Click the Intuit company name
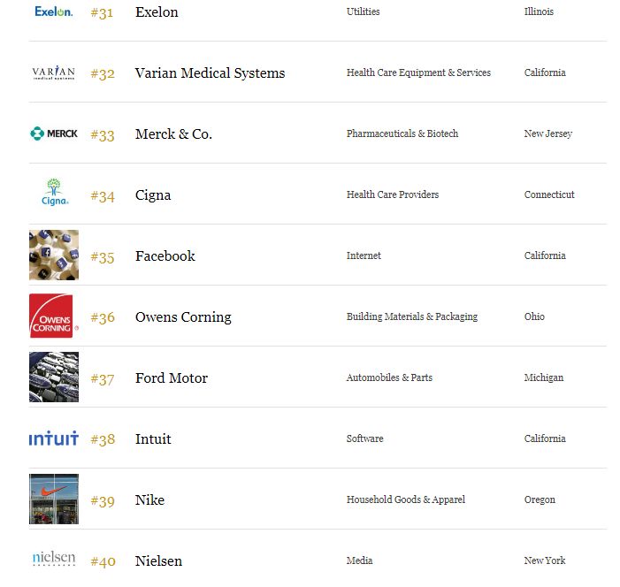The height and width of the screenshot is (587, 620). pos(153,439)
